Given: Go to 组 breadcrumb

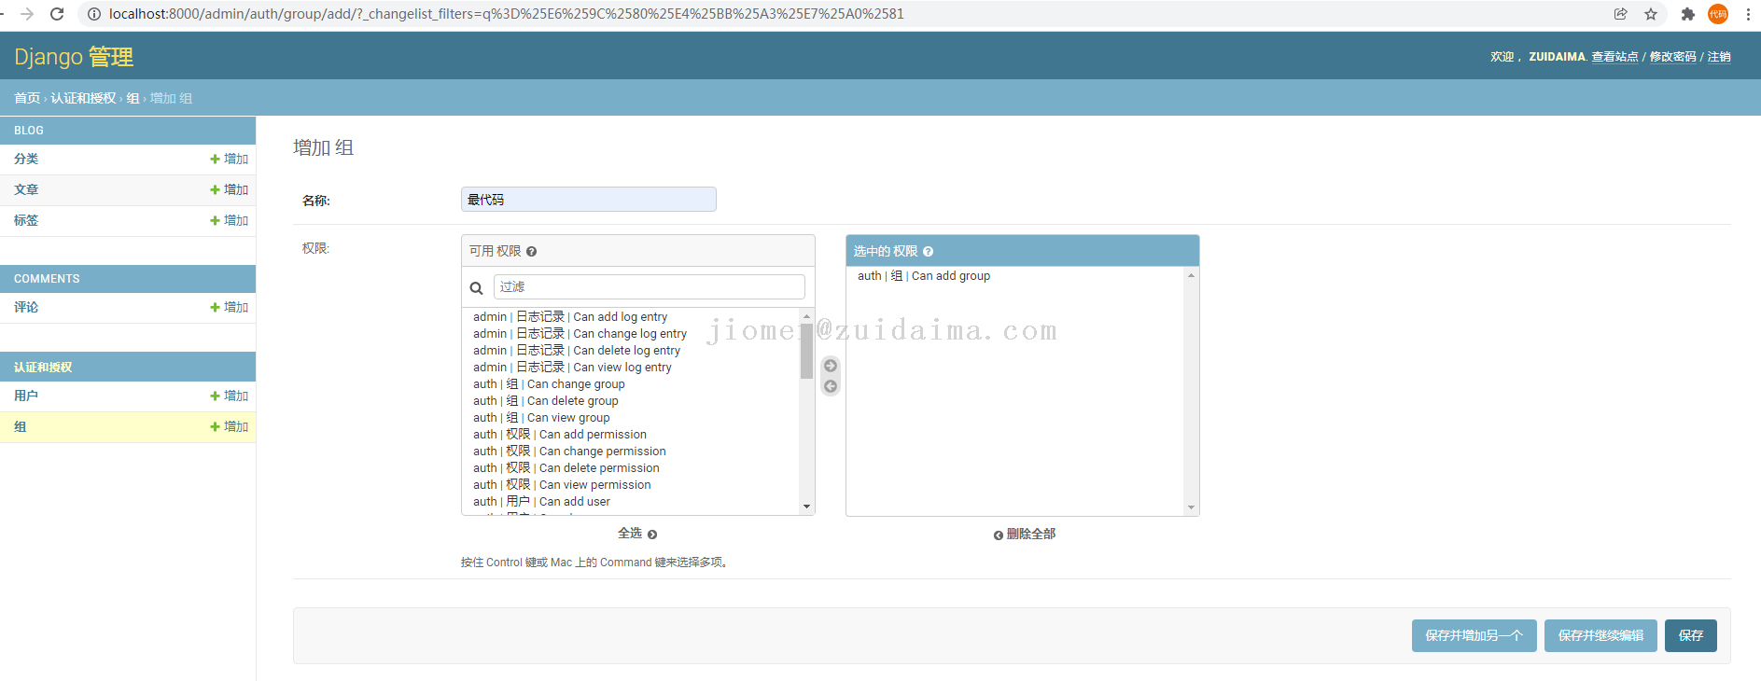Looking at the screenshot, I should 133,98.
